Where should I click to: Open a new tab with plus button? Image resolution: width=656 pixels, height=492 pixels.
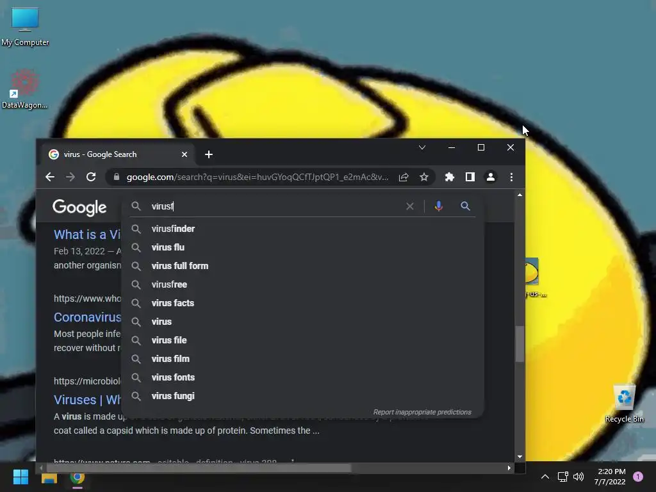208,154
